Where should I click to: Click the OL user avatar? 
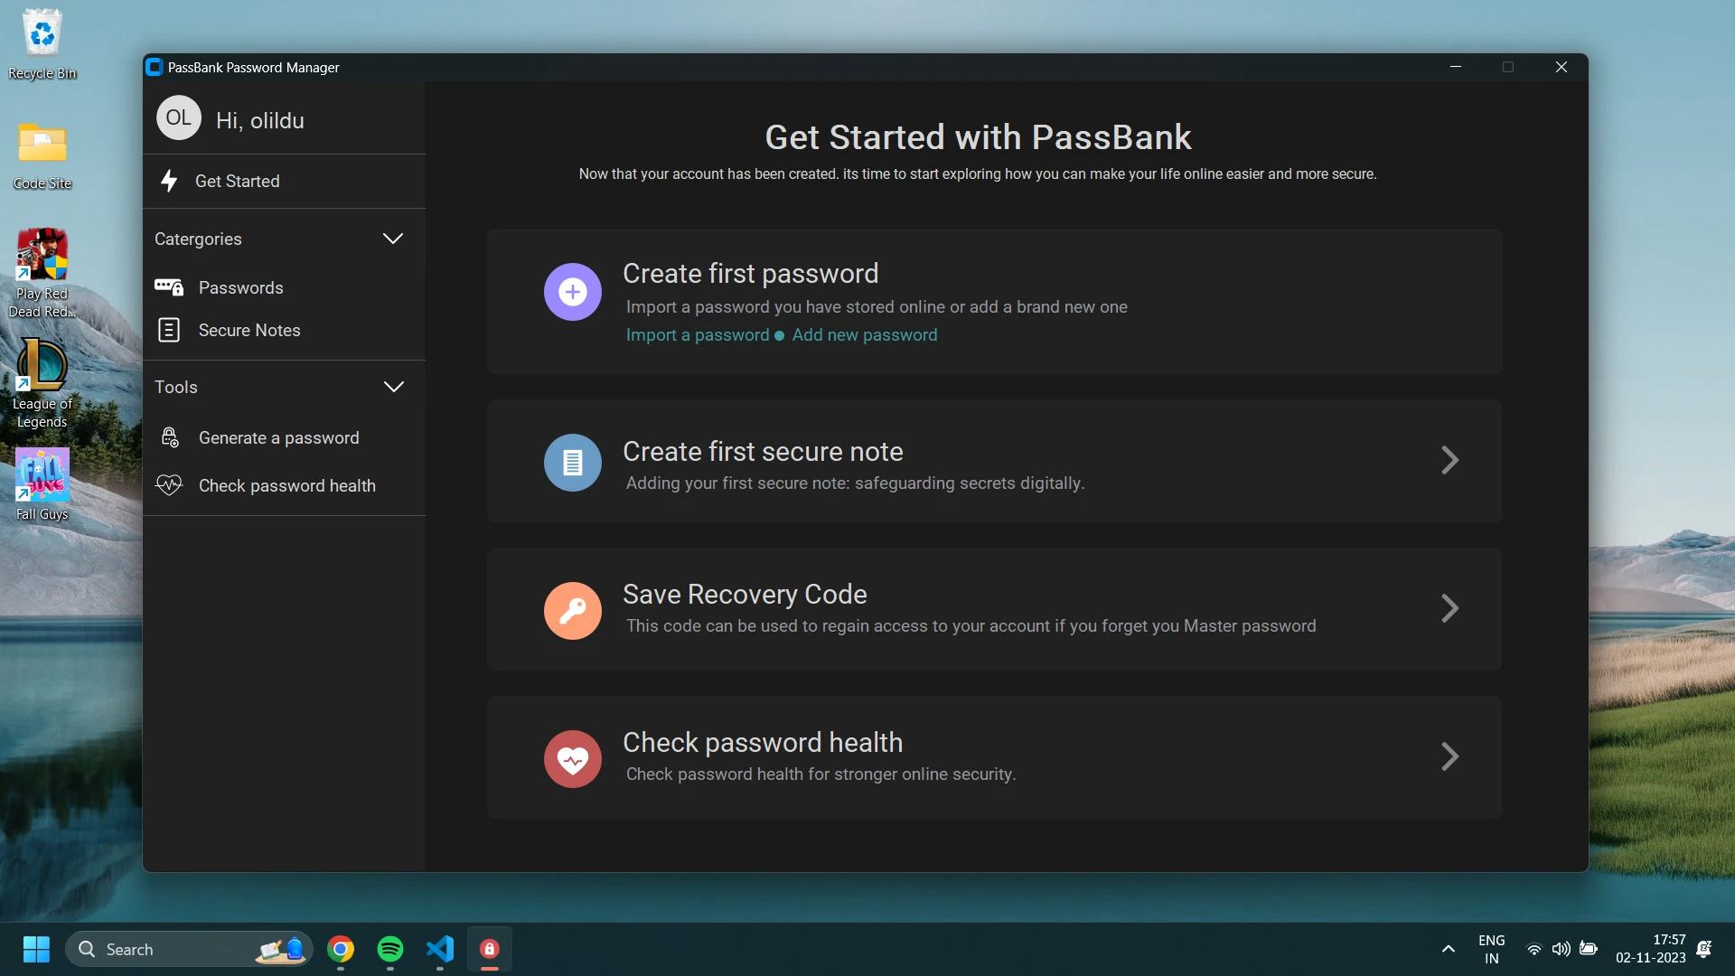coord(178,118)
